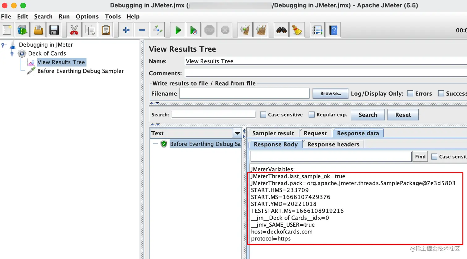
Task: Select the Response Body tab
Action: (276, 144)
